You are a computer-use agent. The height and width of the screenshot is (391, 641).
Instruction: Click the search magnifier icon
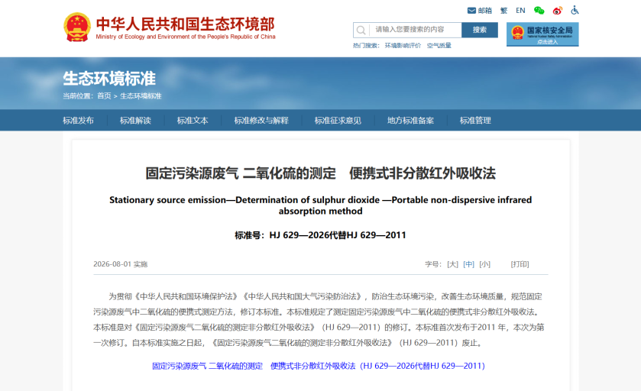[361, 30]
